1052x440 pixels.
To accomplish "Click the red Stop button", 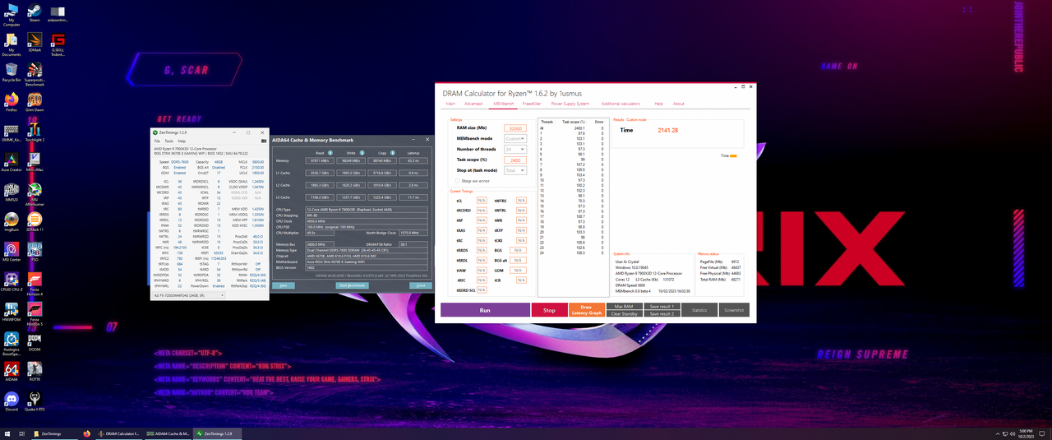I will (x=549, y=310).
